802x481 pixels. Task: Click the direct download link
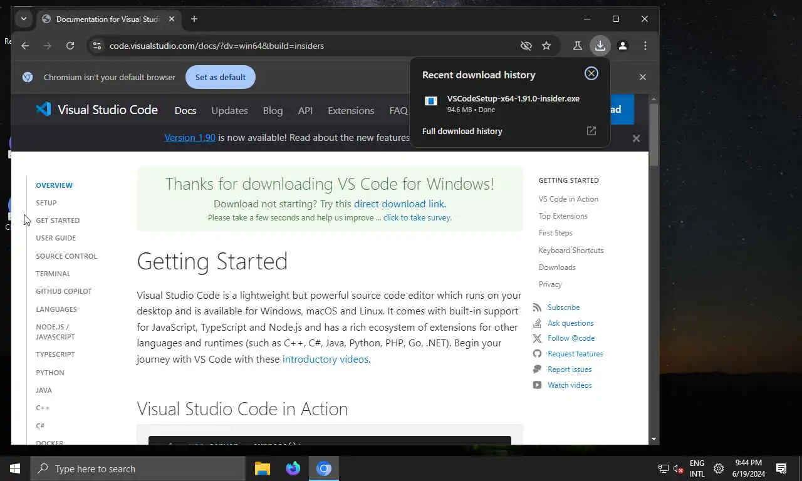399,204
